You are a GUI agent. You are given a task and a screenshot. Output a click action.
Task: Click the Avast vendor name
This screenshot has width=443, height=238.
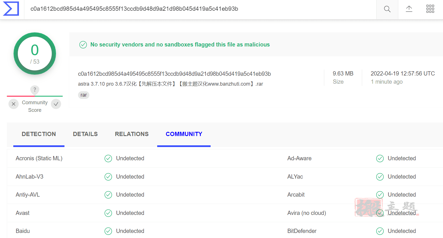point(23,213)
